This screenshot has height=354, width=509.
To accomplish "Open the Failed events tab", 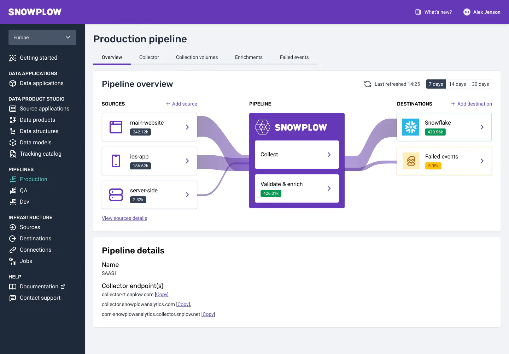I will click(x=294, y=58).
